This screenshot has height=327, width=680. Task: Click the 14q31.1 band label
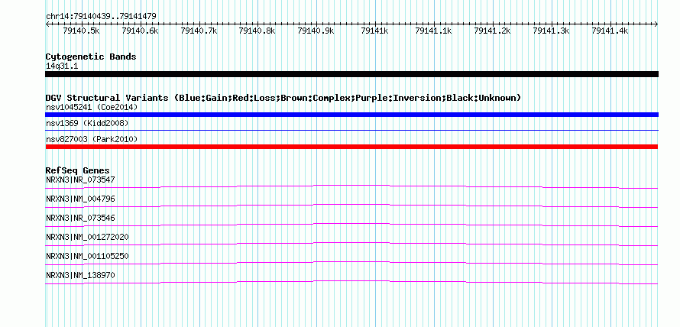click(x=62, y=66)
